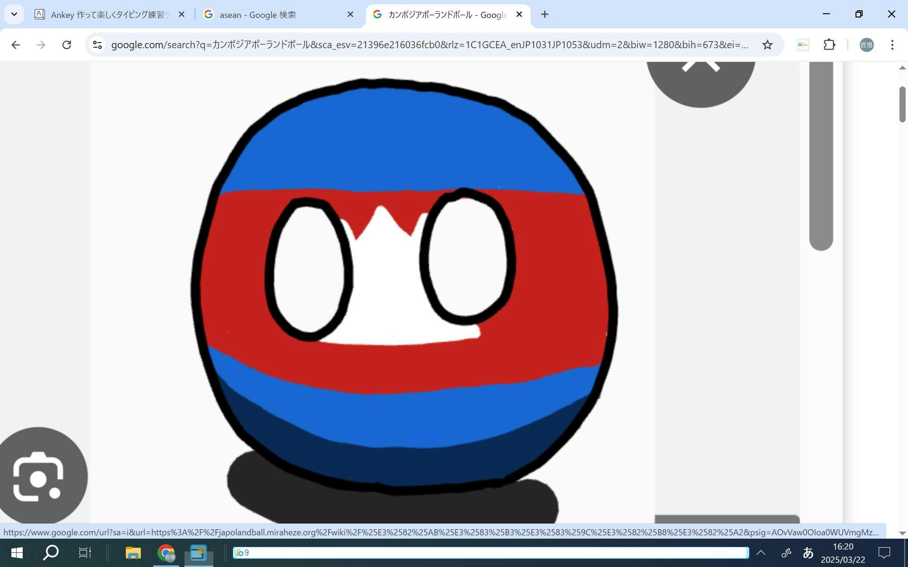Click the page vertical scrollbar thumb
908x567 pixels.
(902, 104)
